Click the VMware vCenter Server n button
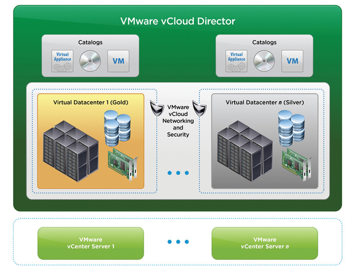The width and height of the screenshot is (359, 269). [265, 243]
